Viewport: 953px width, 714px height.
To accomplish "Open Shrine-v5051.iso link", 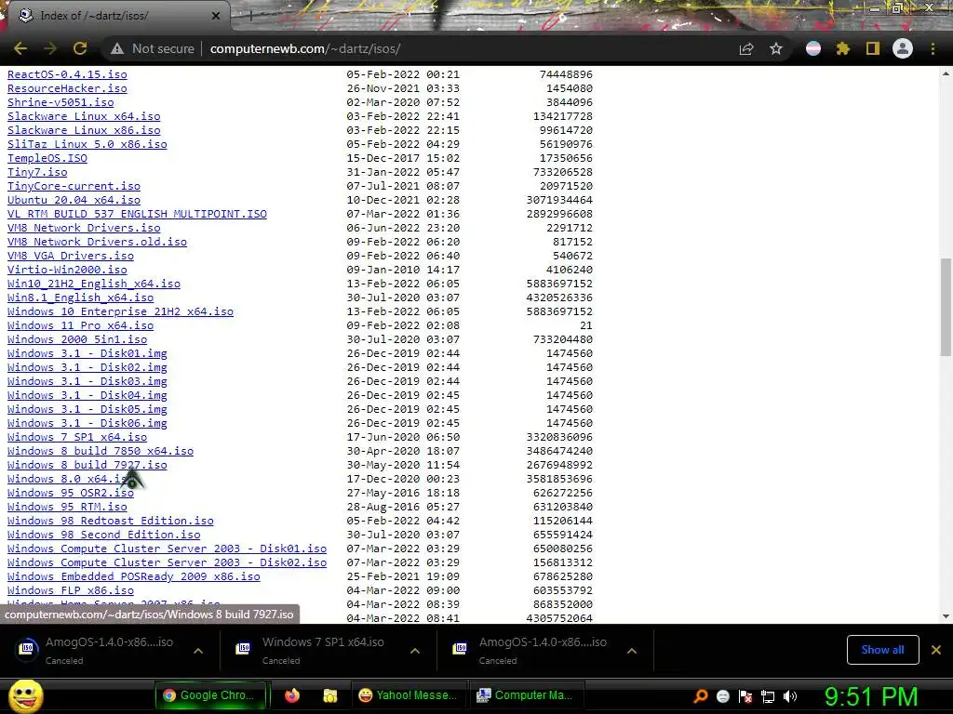I will pos(60,102).
